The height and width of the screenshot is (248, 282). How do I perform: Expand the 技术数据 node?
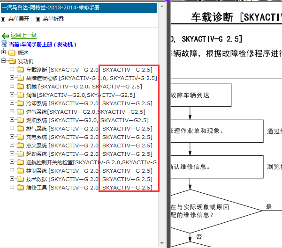12,179
